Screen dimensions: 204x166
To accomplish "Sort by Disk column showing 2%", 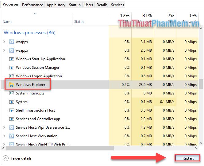I will pyautogui.click(x=165, y=19).
